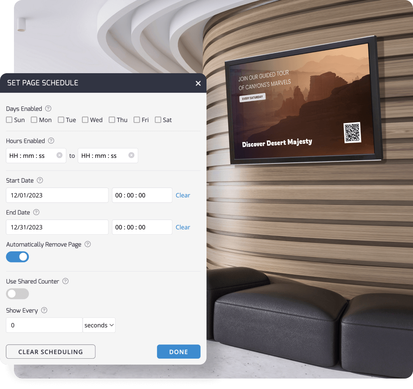The width and height of the screenshot is (413, 389).
Task: Enable the Mon checkbox
Action: (34, 120)
